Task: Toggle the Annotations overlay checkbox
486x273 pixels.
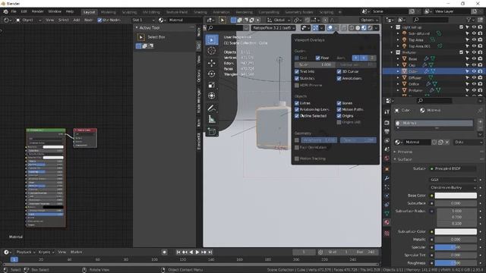Action: 339,78
